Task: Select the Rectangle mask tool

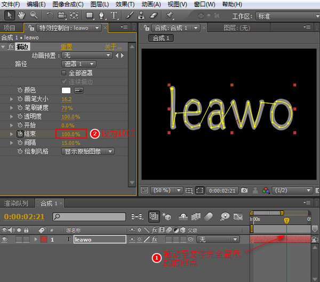Action: click(x=90, y=15)
